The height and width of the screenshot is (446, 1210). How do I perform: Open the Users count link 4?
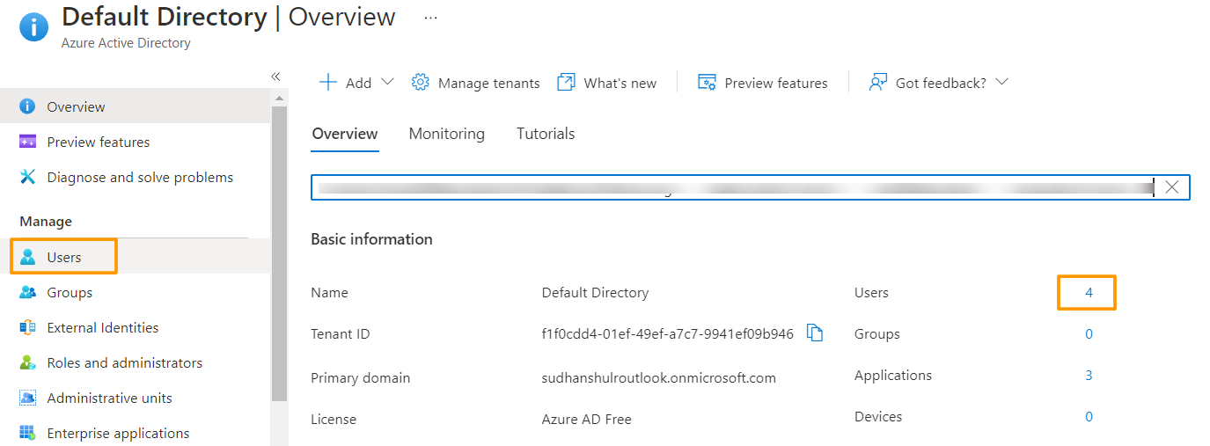coord(1089,293)
